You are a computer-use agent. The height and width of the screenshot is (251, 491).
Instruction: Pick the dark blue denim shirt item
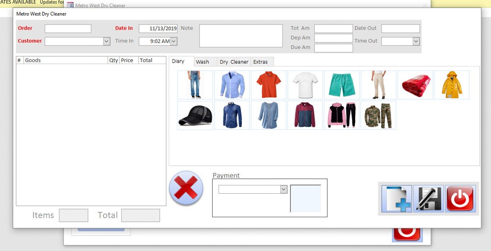coord(232,115)
